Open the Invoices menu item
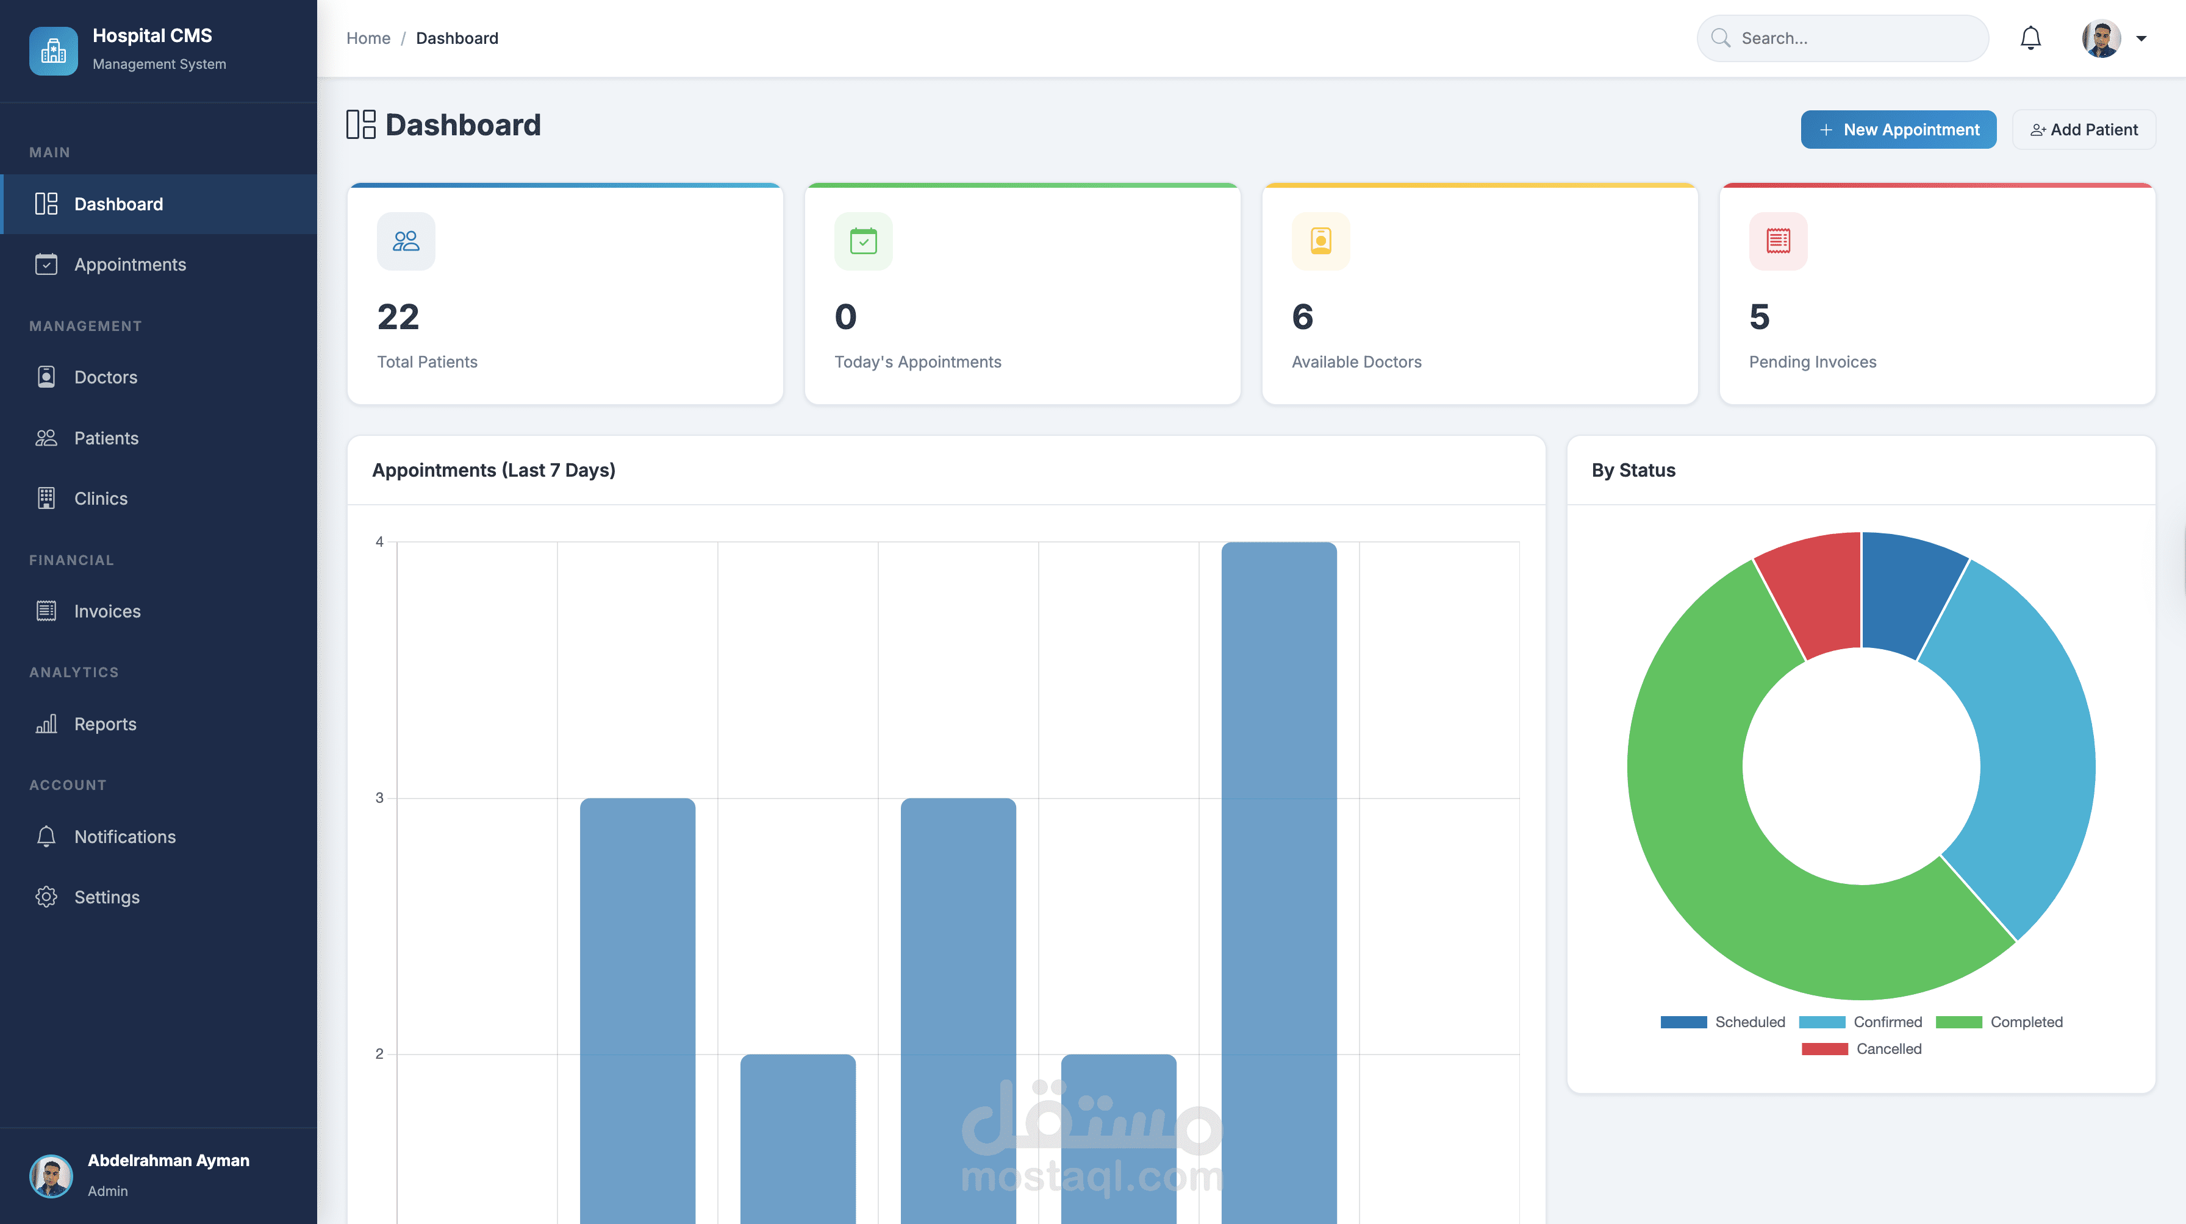Screen dimensions: 2186x1224 coord(159,611)
